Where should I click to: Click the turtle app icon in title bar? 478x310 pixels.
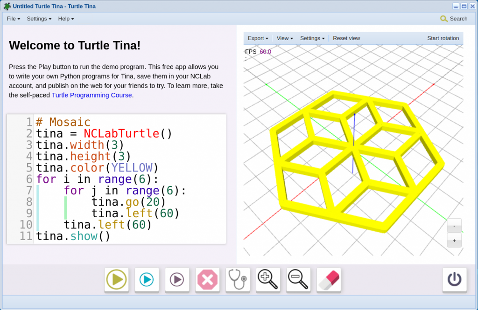click(x=7, y=7)
